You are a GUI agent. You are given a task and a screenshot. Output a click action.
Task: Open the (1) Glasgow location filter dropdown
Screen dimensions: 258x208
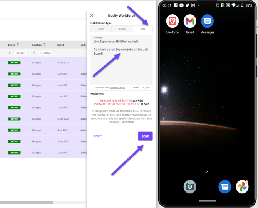[x=45, y=53]
